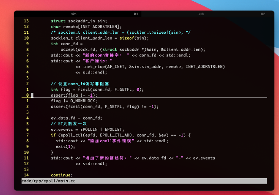Click the comment '// ET只触发一次'
This screenshot has width=279, height=195.
click(x=68, y=124)
